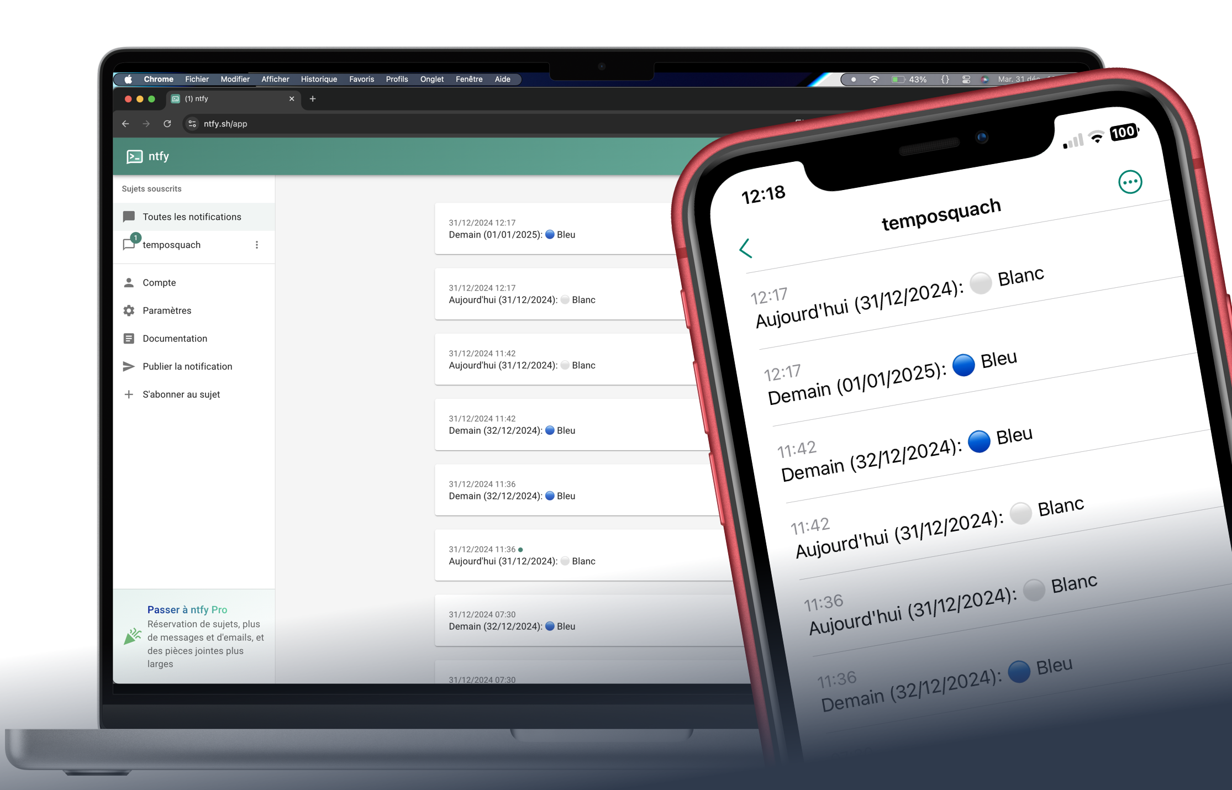Go forward in browser history
This screenshot has width=1232, height=790.
point(146,124)
